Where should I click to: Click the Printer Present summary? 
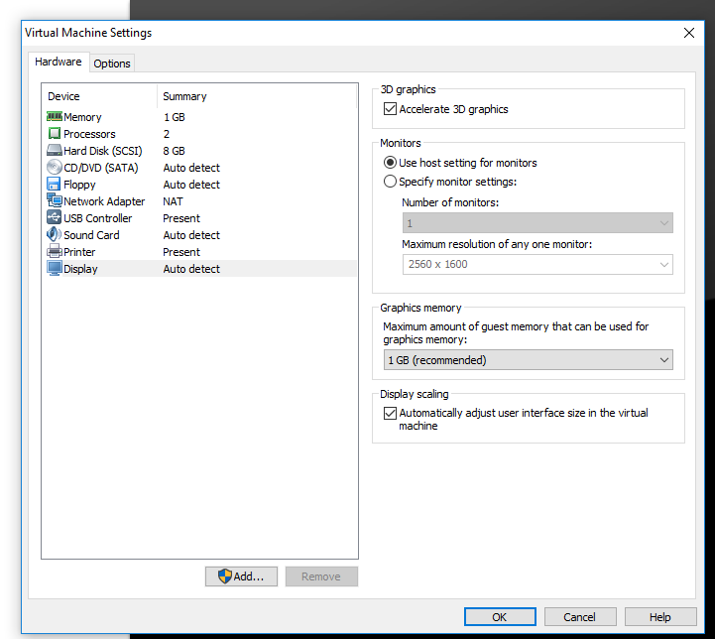[x=181, y=252]
